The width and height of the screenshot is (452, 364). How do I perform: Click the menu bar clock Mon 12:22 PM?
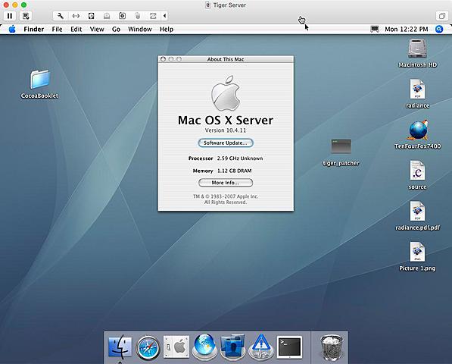point(406,29)
